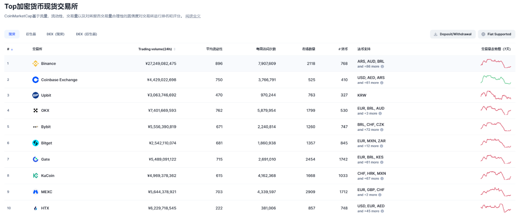Open the Upbit exchange link
Image resolution: width=517 pixels, height=216 pixels.
pyautogui.click(x=46, y=96)
